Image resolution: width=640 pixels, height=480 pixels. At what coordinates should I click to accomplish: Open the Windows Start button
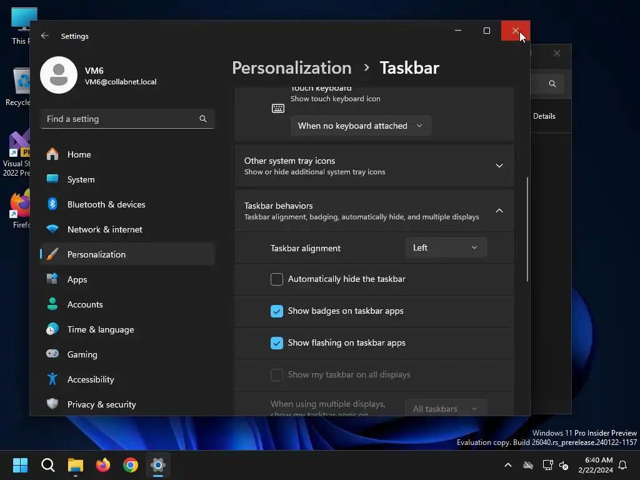click(x=20, y=465)
